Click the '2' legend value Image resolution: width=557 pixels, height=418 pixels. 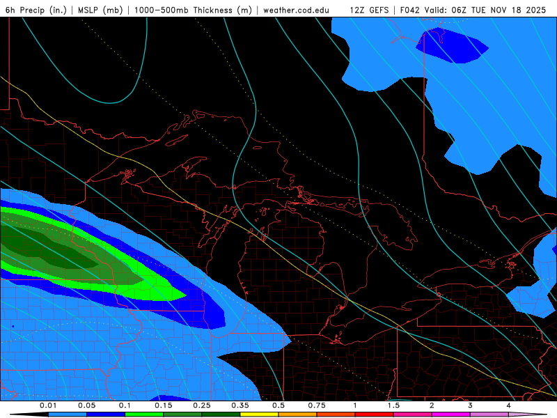(432, 405)
